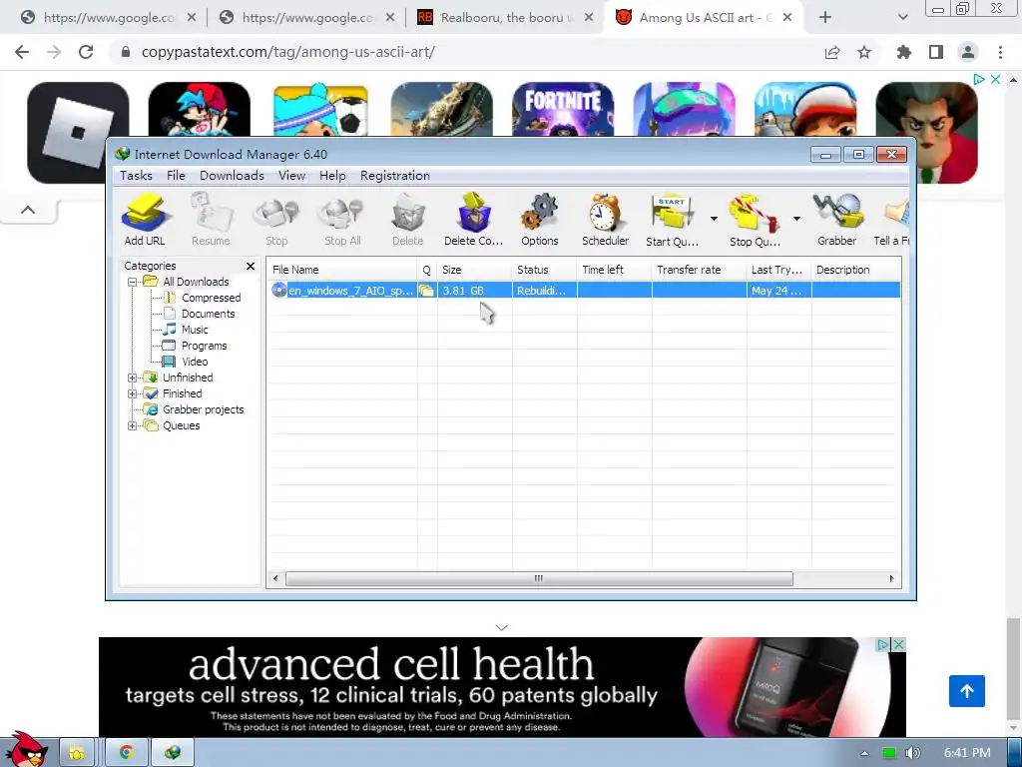
Task: Select the en_windows_7_AIO download row
Action: pyautogui.click(x=584, y=291)
